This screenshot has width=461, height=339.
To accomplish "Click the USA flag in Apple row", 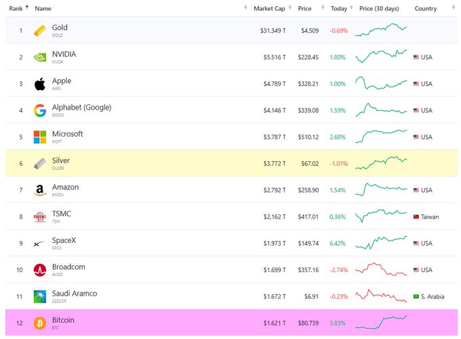I will (x=416, y=84).
